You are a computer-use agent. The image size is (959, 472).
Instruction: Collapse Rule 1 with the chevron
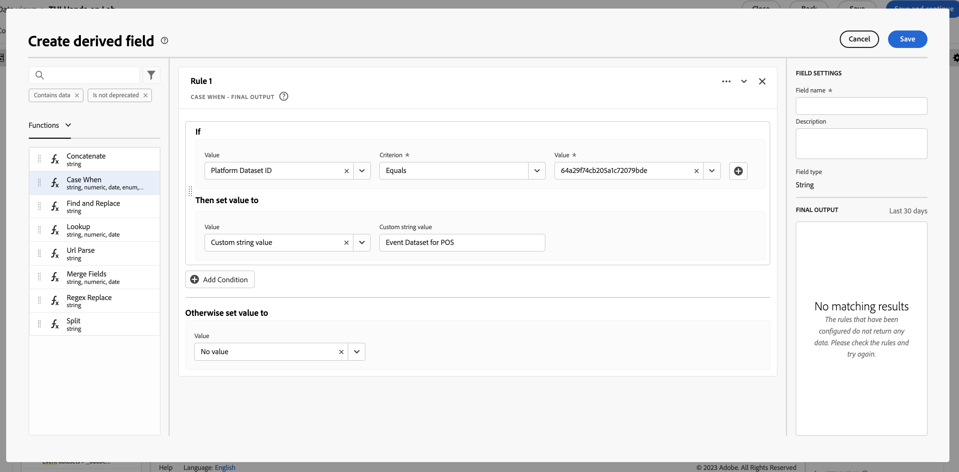click(x=743, y=82)
